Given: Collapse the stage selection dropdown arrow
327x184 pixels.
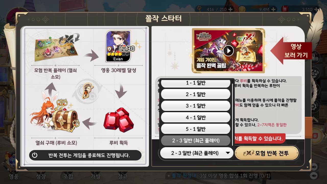Looking at the screenshot, I should (228, 153).
